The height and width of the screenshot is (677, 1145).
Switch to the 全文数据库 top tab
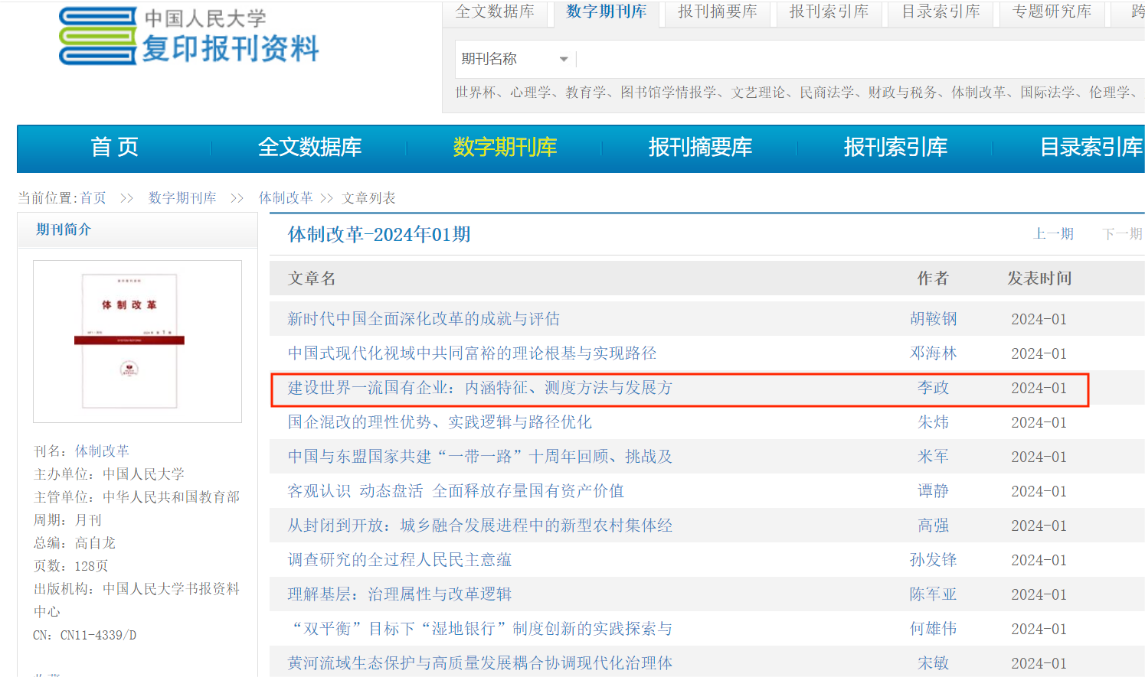click(495, 12)
